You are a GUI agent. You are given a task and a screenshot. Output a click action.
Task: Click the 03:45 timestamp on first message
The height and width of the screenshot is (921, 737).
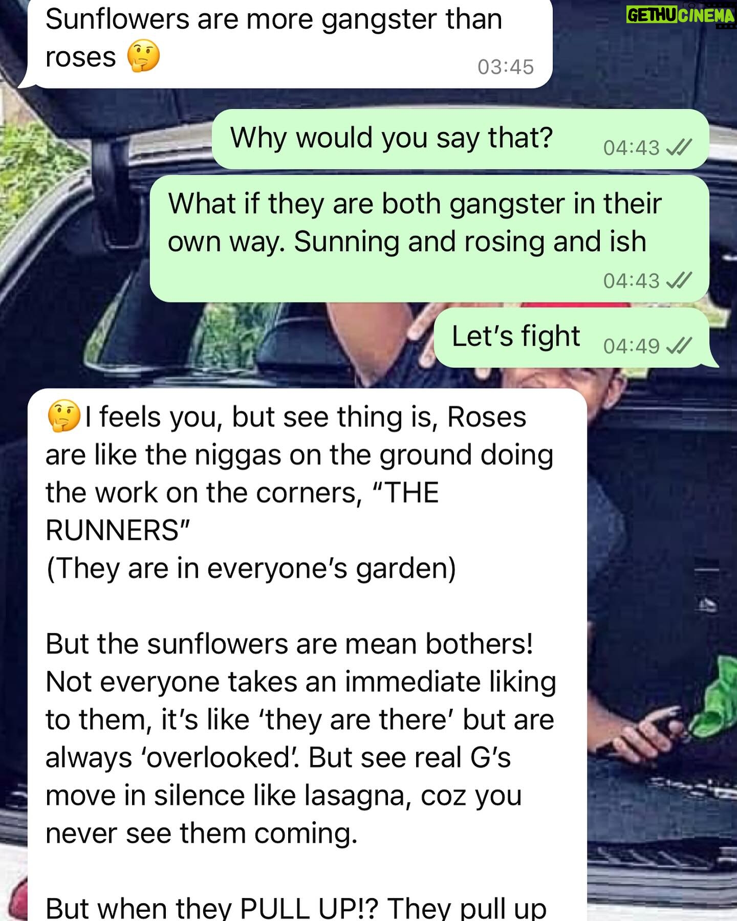tap(506, 67)
